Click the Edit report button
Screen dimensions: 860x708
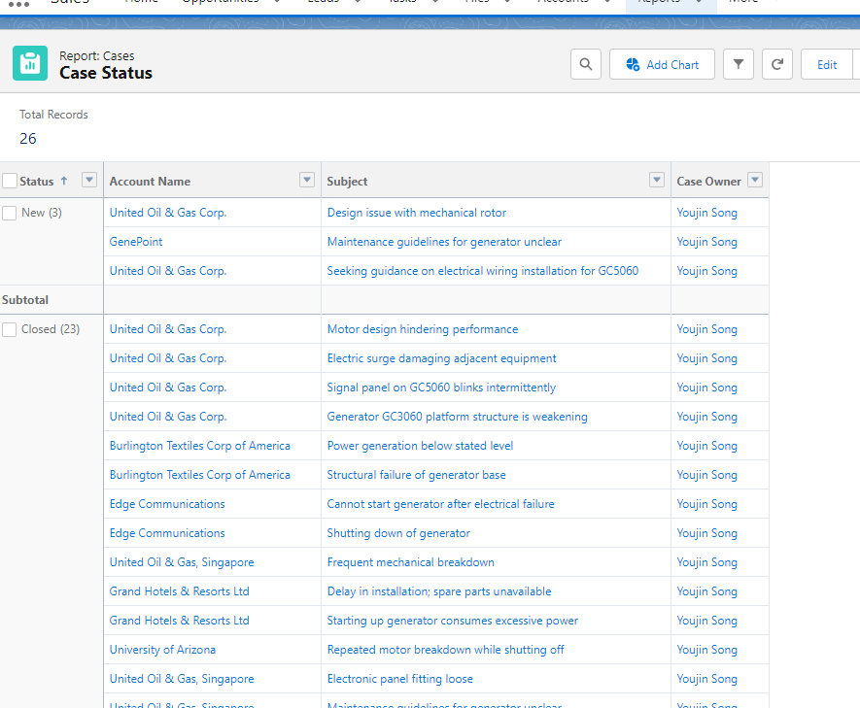[827, 64]
